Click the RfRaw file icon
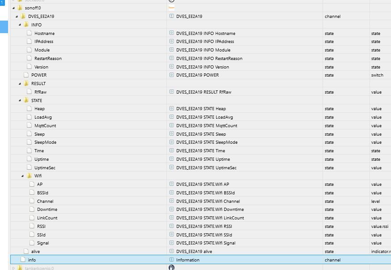 [29, 92]
